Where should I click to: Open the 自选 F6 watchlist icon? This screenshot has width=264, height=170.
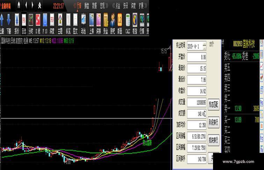coord(24,20)
